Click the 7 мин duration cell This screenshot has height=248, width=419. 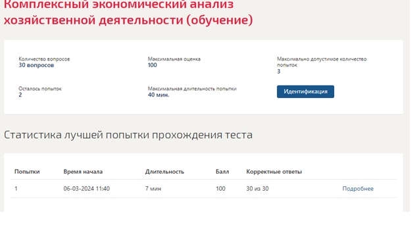coord(153,189)
